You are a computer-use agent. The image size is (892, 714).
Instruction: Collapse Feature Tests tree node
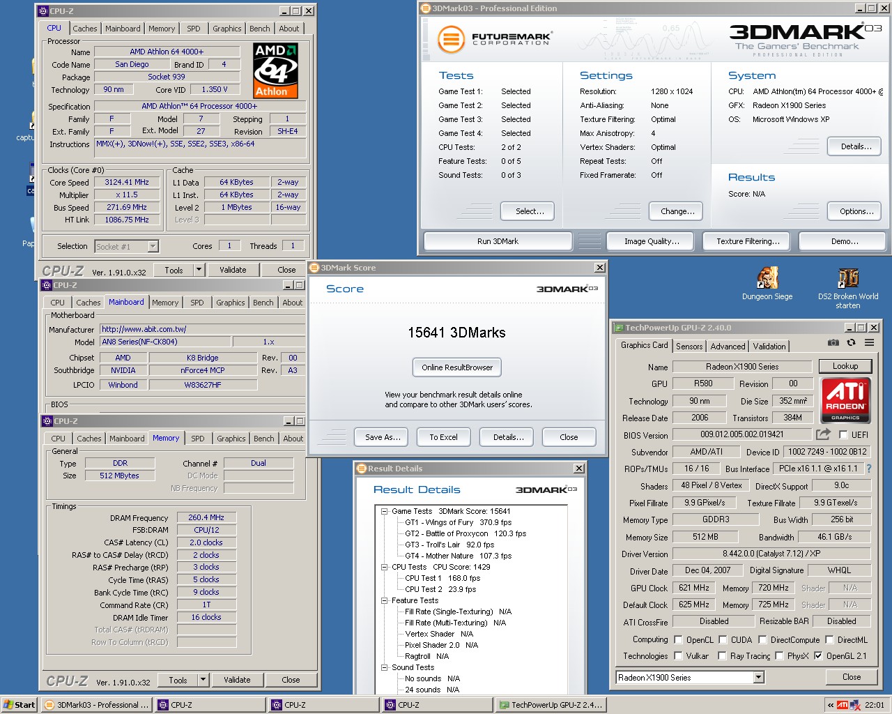[x=384, y=600]
